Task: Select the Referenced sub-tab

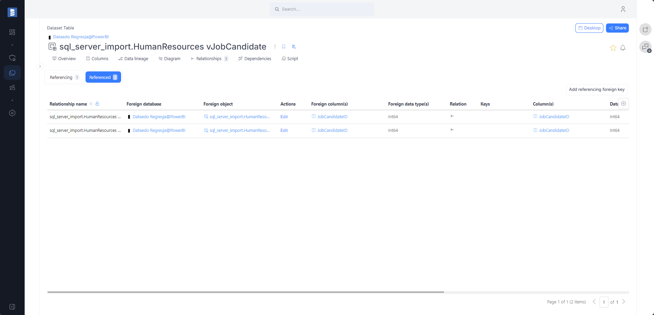Action: pyautogui.click(x=103, y=77)
